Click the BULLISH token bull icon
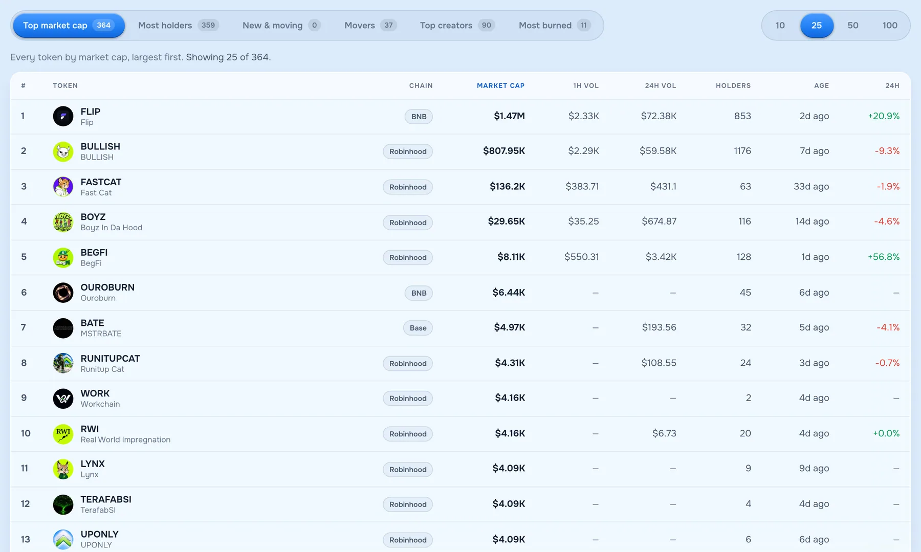The height and width of the screenshot is (552, 921). pyautogui.click(x=63, y=151)
